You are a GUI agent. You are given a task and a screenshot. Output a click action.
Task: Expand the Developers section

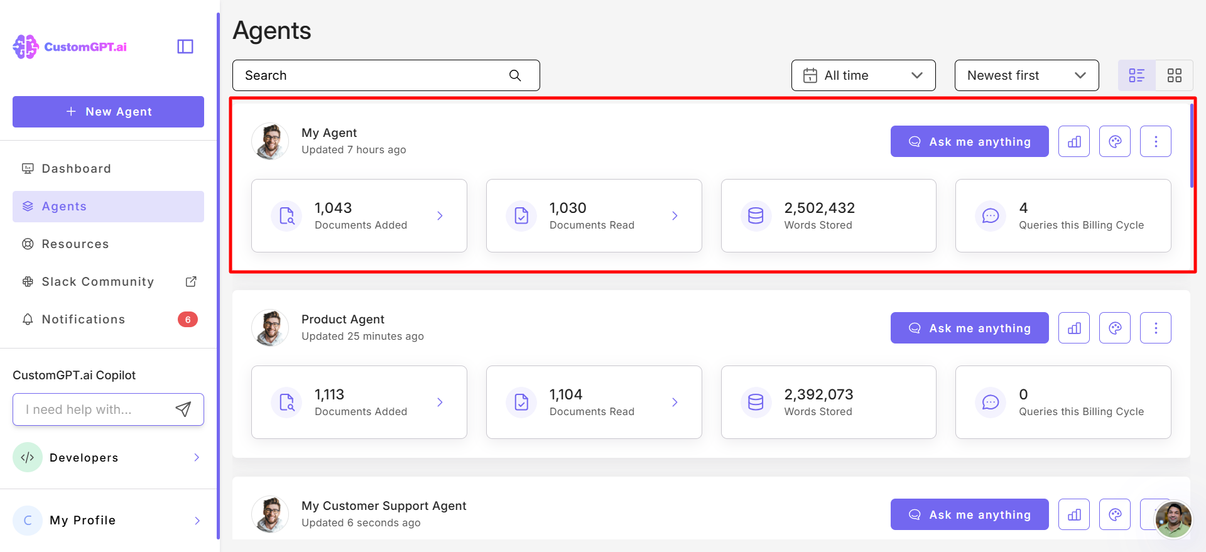pos(108,458)
